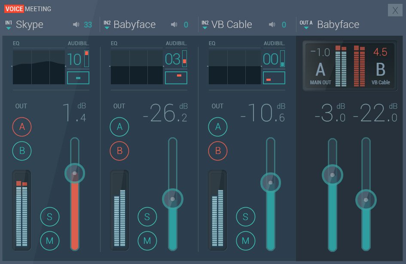Mute the Babyface input with its M button
This screenshot has width=406, height=264.
click(147, 241)
